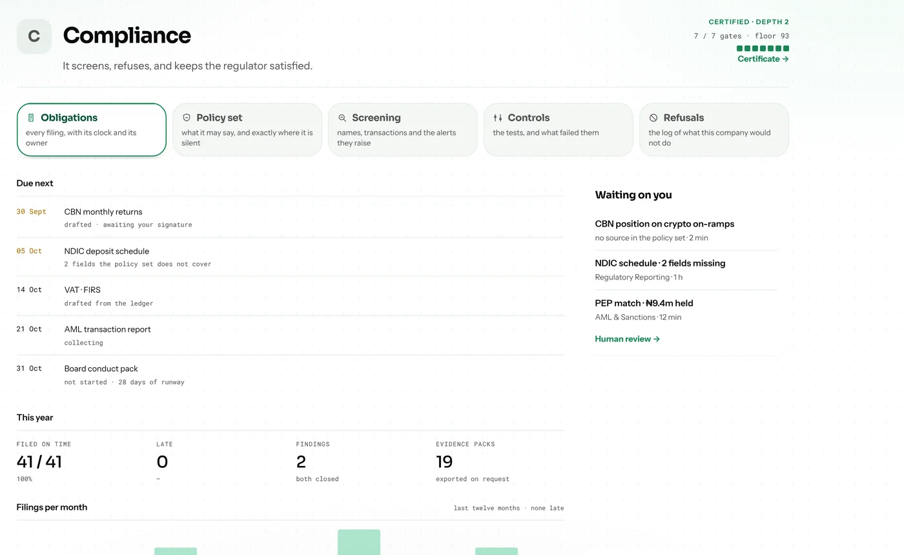The height and width of the screenshot is (555, 904).
Task: Click the 21 Oct due date
Action: (x=29, y=329)
